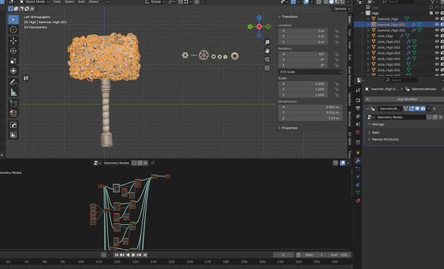The width and height of the screenshot is (444, 269).
Task: Open the Object Data green triangle tab
Action: pos(358,192)
